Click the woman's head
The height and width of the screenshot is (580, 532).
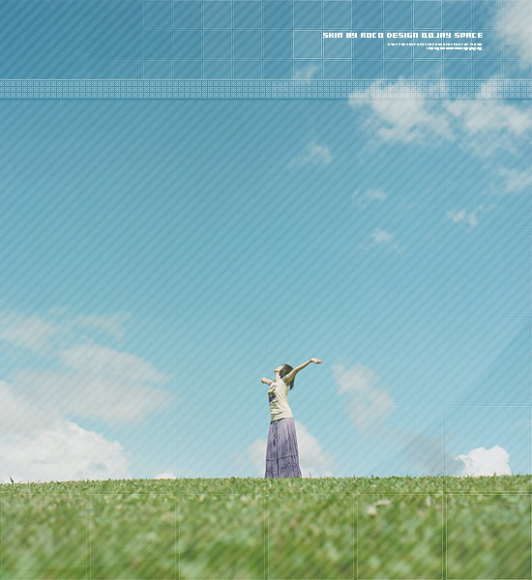click(x=284, y=371)
